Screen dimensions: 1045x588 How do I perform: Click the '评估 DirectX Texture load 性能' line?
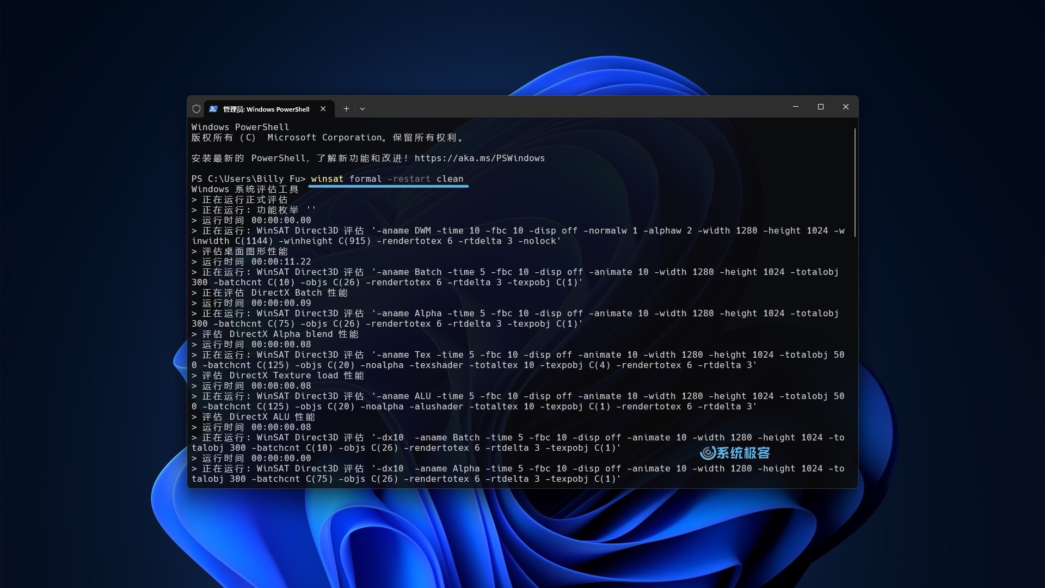(x=278, y=376)
